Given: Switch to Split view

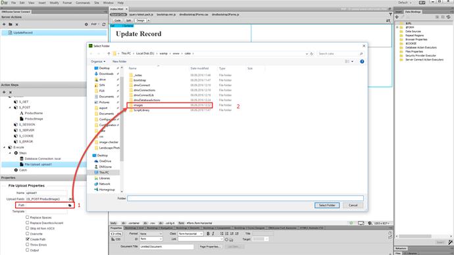Looking at the screenshot, I should coord(128,20).
